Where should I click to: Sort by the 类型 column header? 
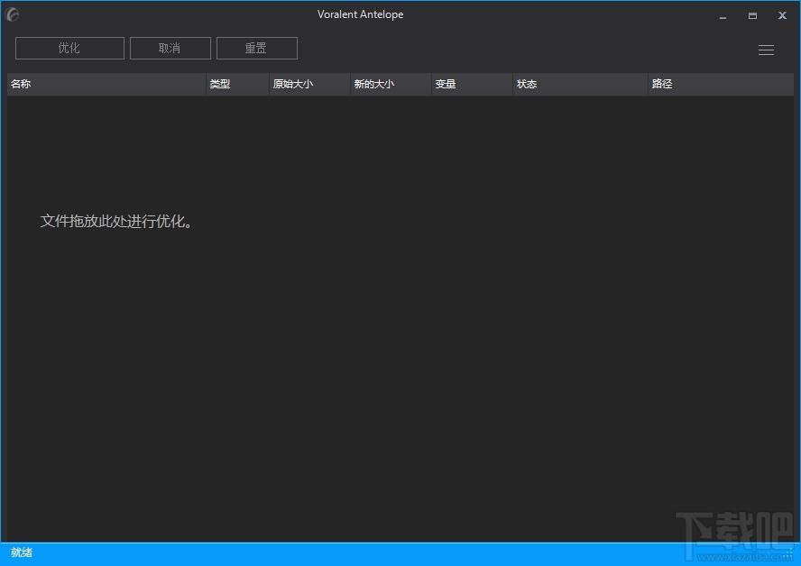pyautogui.click(x=237, y=84)
